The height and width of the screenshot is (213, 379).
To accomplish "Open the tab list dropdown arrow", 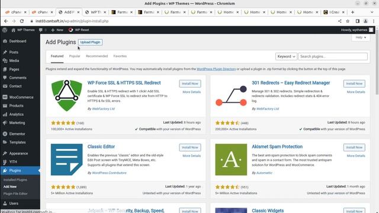I will tap(372, 12).
